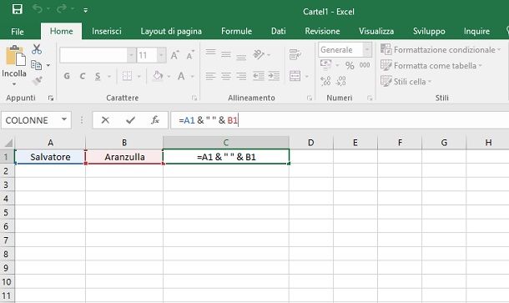The image size is (509, 303).
Task: Open the font name dropdown arrow
Action: point(131,55)
